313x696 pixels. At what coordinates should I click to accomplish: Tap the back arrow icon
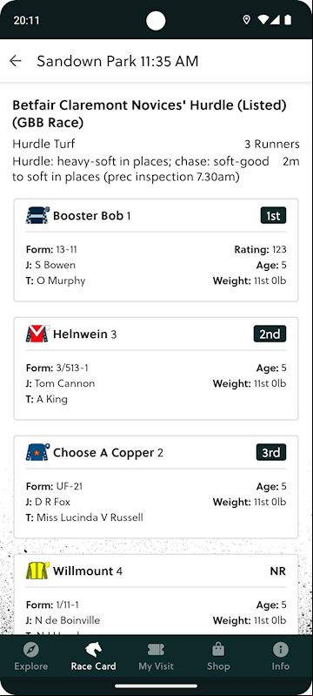coord(16,61)
